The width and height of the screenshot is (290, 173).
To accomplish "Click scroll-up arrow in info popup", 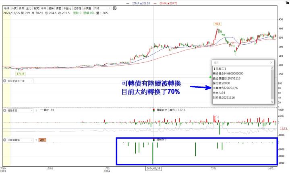I will tap(272, 68).
